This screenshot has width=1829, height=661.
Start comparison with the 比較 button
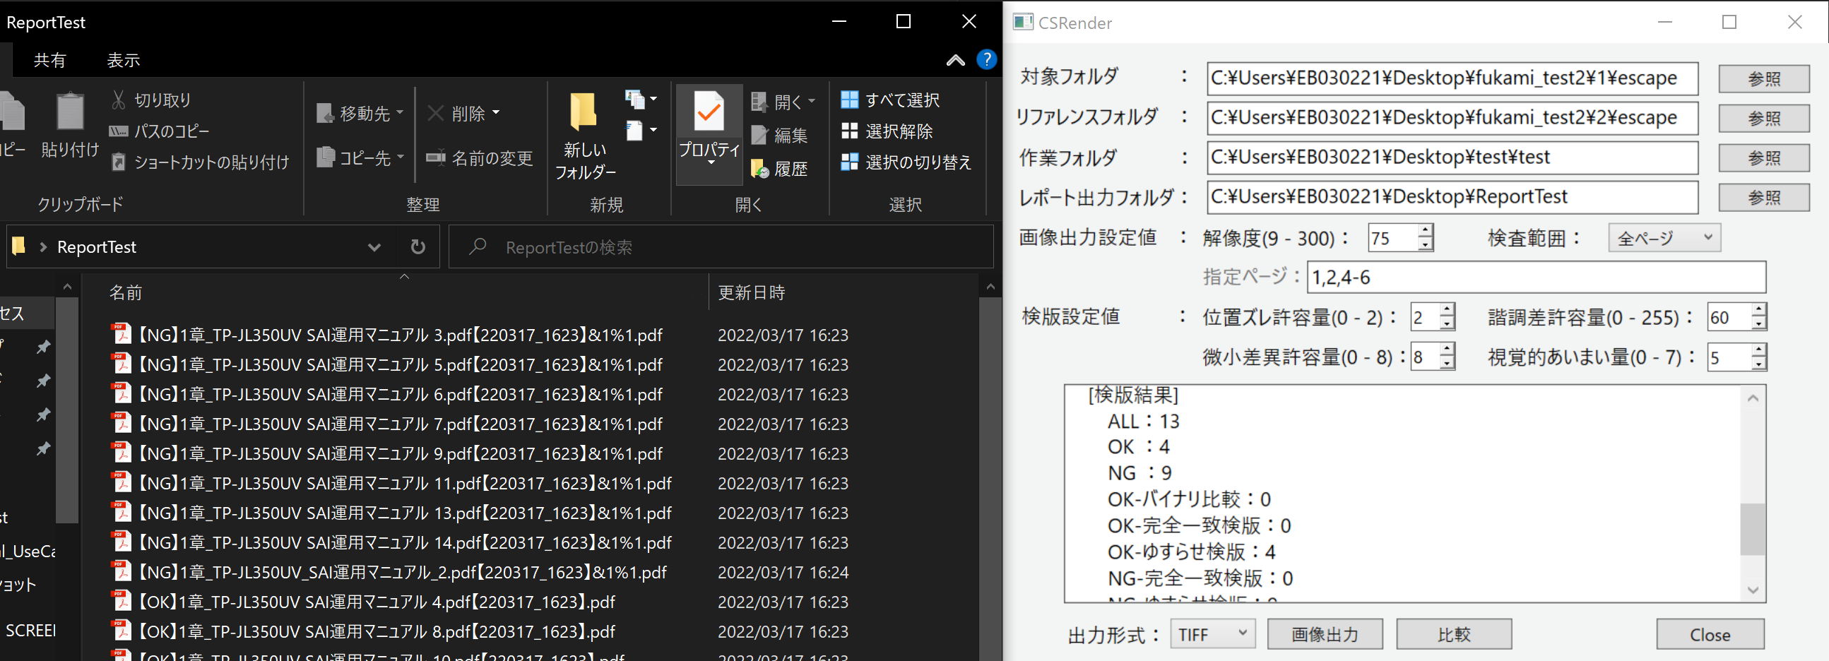coord(1454,634)
